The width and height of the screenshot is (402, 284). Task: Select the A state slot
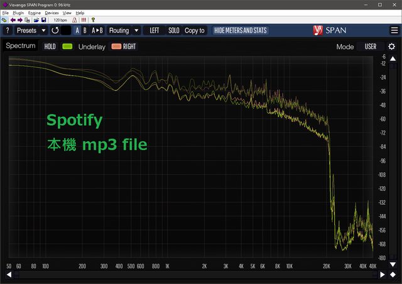[77, 30]
